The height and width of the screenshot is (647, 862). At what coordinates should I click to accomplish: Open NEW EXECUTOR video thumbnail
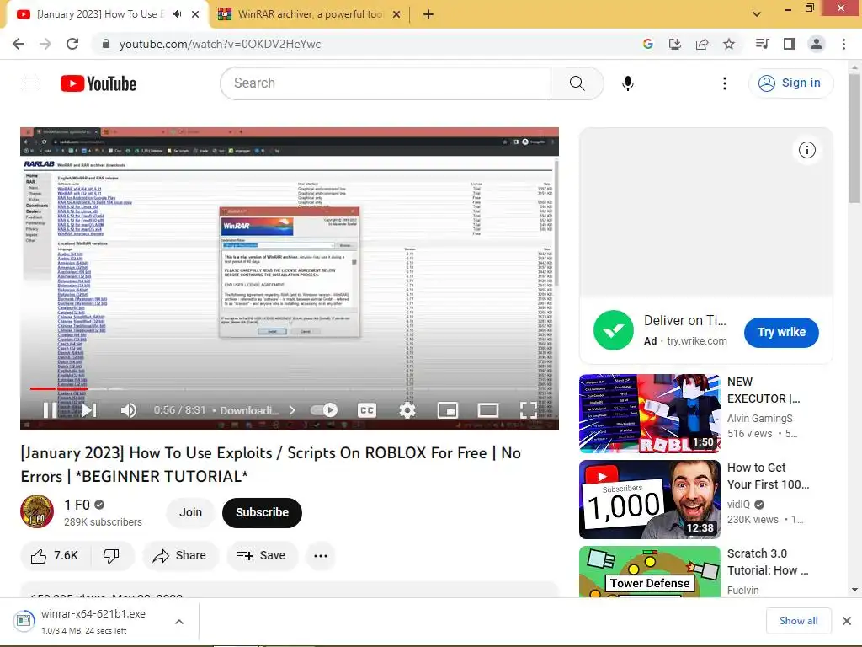click(x=649, y=414)
